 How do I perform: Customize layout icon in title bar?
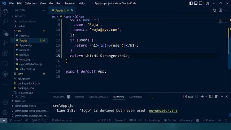pyautogui.click(x=208, y=3)
